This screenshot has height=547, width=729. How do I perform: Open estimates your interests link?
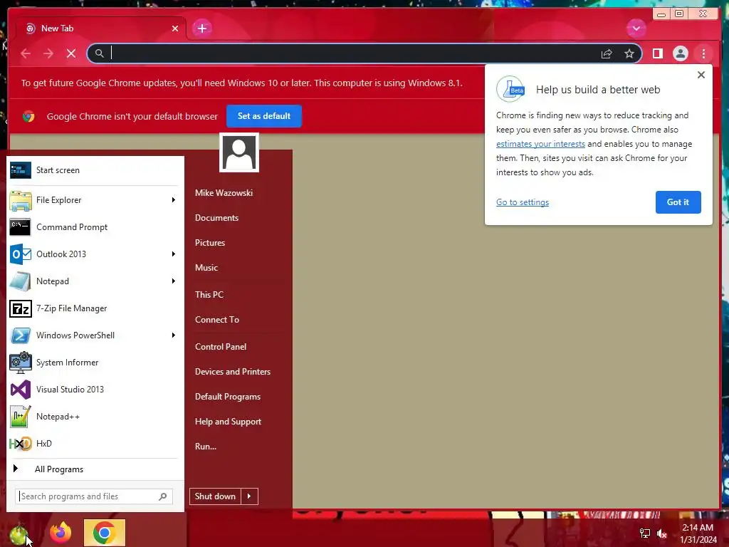tap(540, 144)
